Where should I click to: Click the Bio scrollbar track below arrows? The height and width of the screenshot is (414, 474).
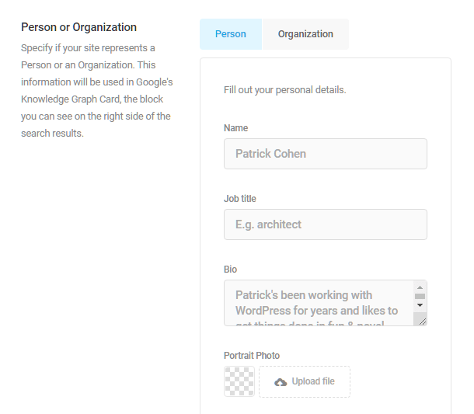click(420, 315)
